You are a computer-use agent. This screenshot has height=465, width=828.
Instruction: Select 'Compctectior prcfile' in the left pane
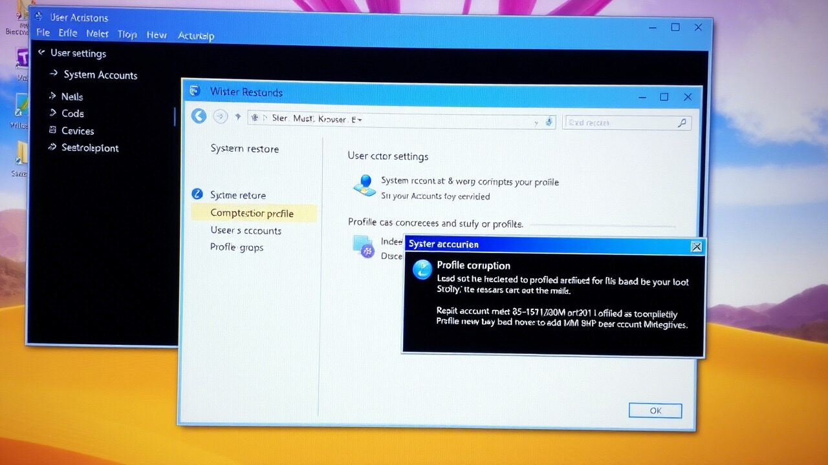tap(252, 213)
